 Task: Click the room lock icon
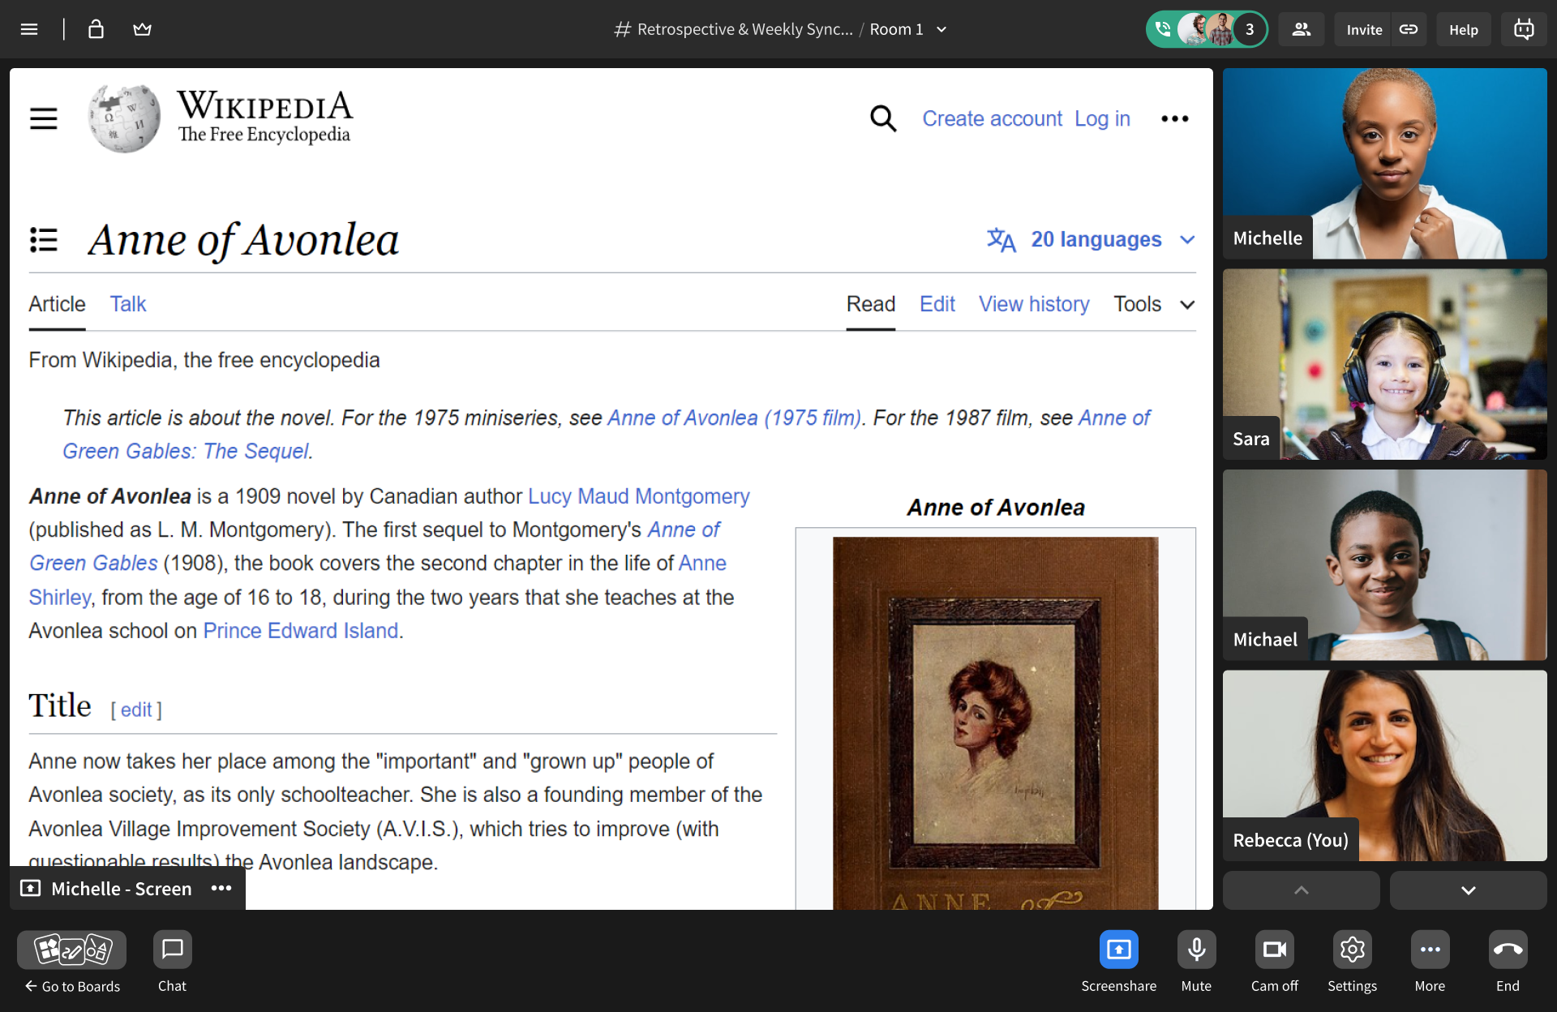click(96, 29)
